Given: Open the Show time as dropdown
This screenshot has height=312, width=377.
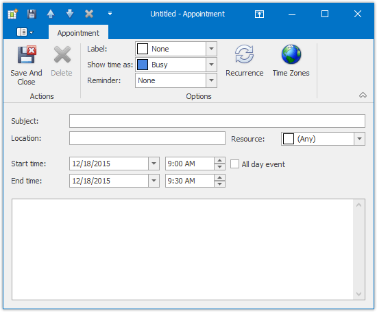Looking at the screenshot, I should click(x=211, y=65).
